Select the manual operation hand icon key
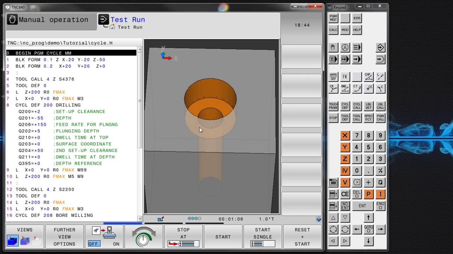The width and height of the screenshot is (453, 254). point(333,48)
